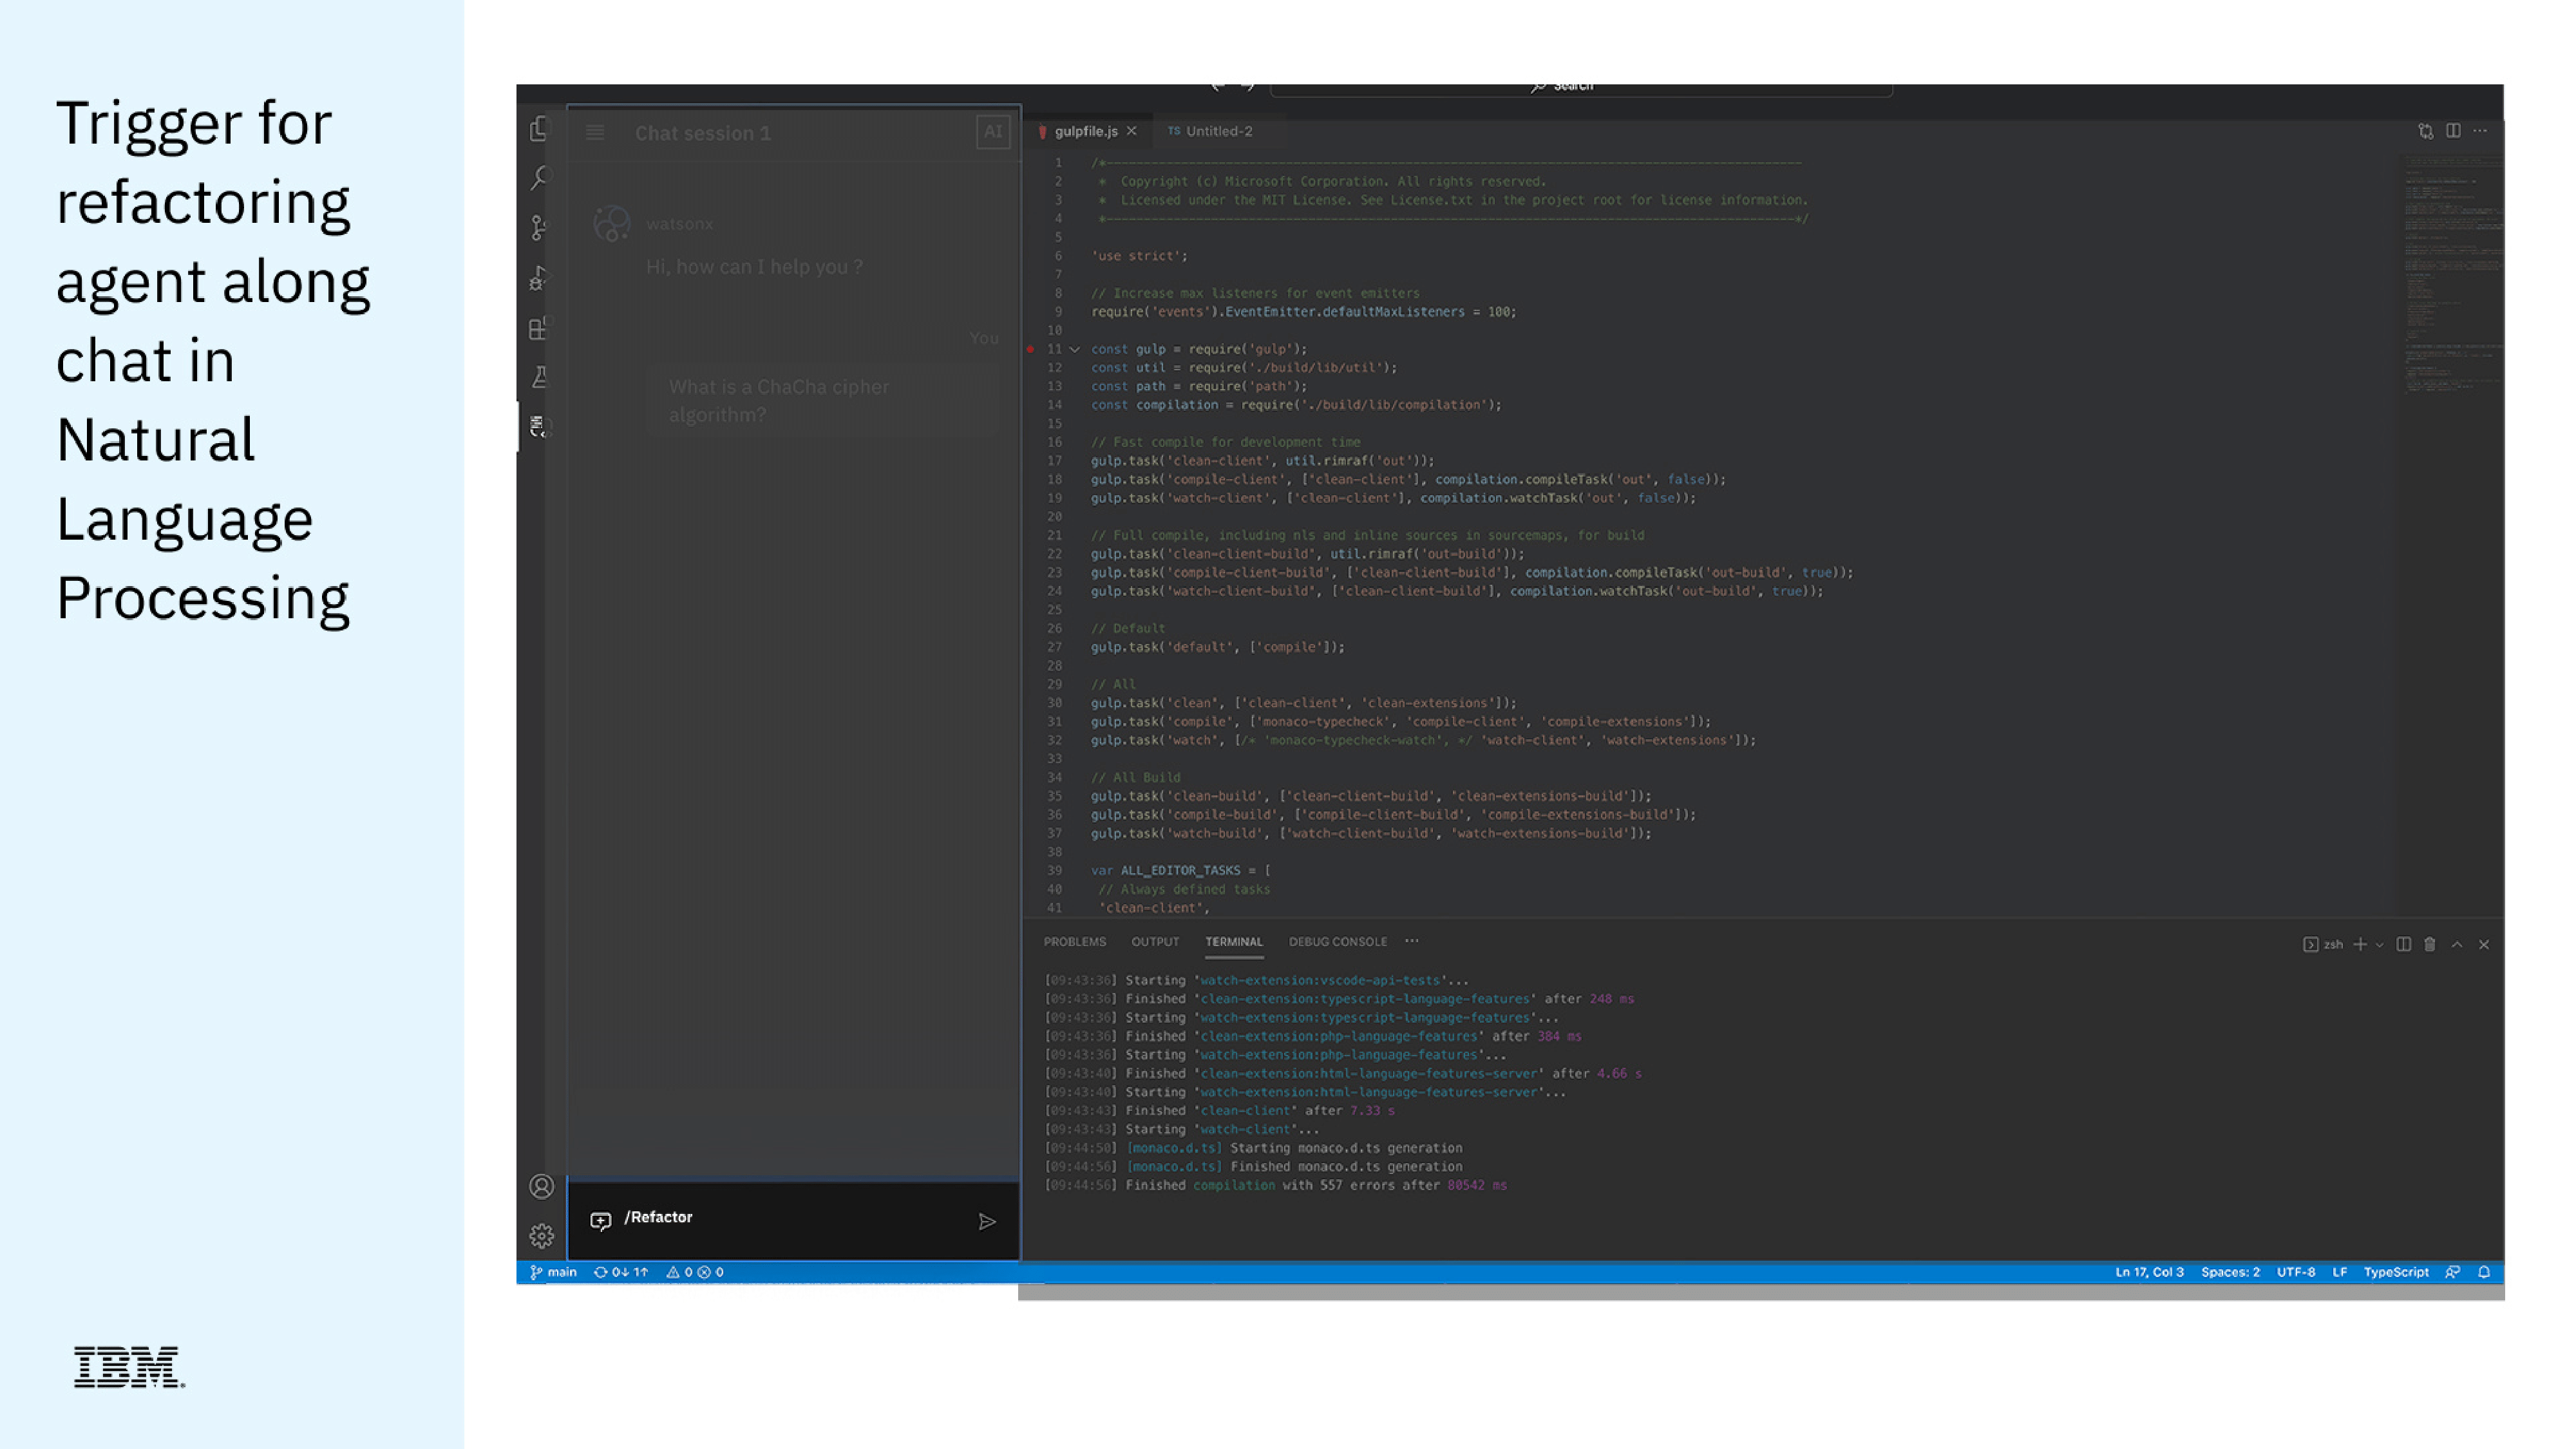The width and height of the screenshot is (2576, 1449).
Task: Close the gulpfile.js tab
Action: tap(1132, 131)
